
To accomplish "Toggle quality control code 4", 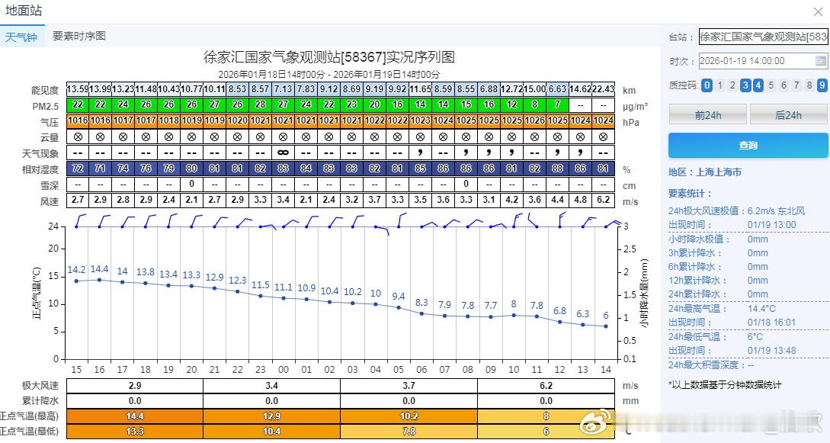I will coord(758,85).
